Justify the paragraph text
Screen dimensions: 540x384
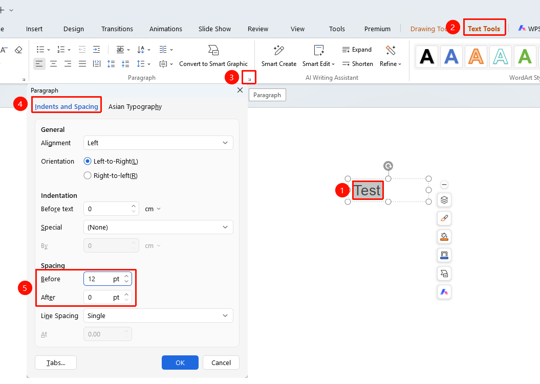pyautogui.click(x=82, y=63)
